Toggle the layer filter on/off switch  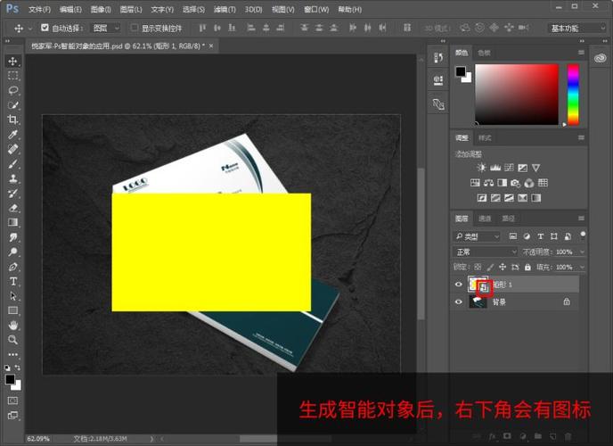click(x=583, y=235)
